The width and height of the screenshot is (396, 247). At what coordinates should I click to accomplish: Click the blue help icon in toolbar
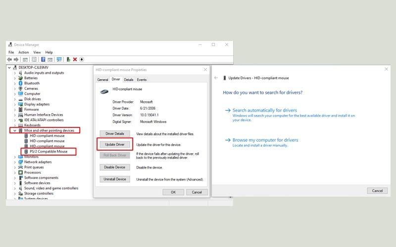43,59
